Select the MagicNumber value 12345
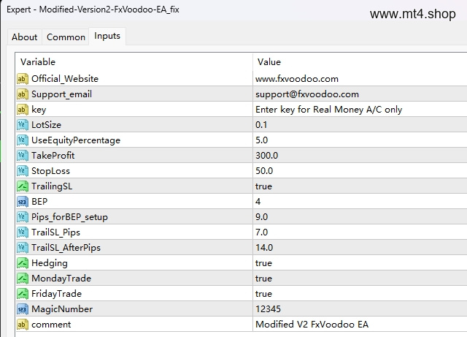 [x=360, y=309]
